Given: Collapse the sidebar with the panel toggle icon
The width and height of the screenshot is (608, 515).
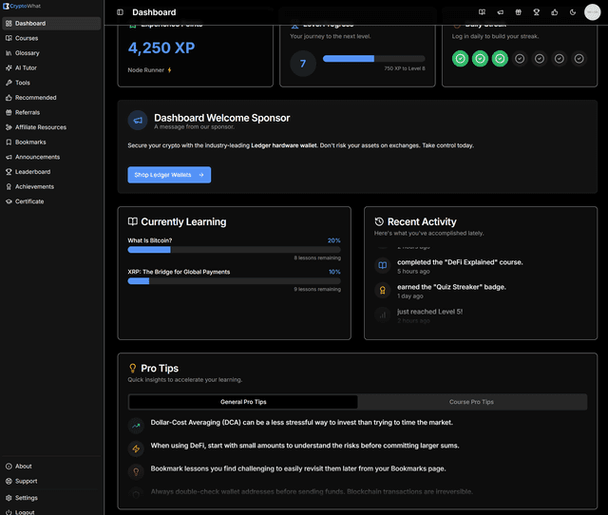Looking at the screenshot, I should pyautogui.click(x=121, y=12).
